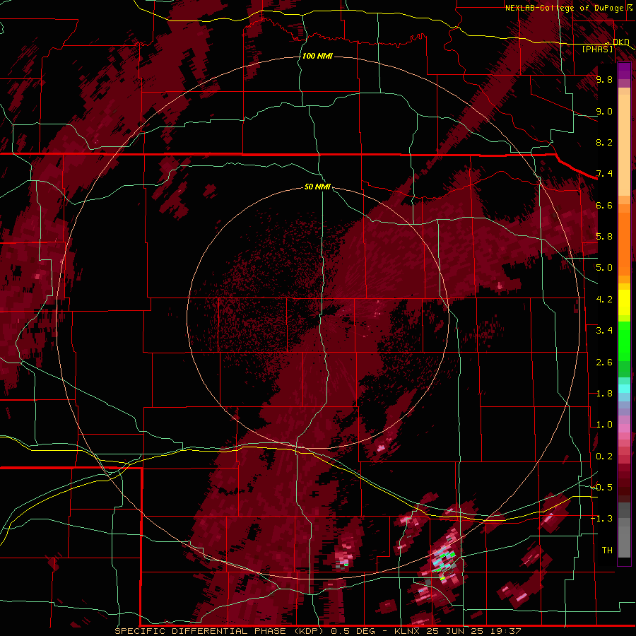Click the 9.8 value on the color scale

[604, 79]
